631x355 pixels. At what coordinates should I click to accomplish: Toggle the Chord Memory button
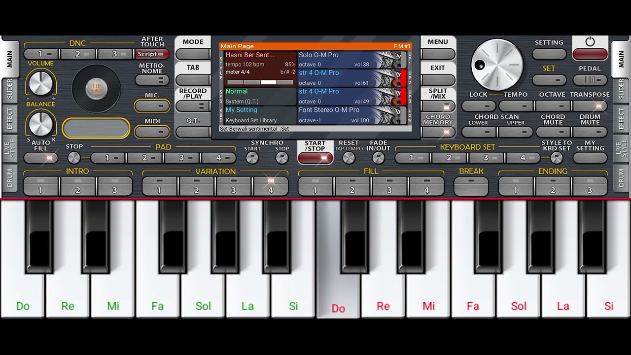point(438,132)
